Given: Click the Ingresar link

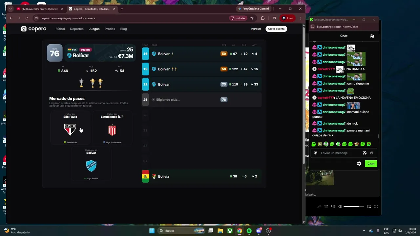Looking at the screenshot, I should 256,29.
